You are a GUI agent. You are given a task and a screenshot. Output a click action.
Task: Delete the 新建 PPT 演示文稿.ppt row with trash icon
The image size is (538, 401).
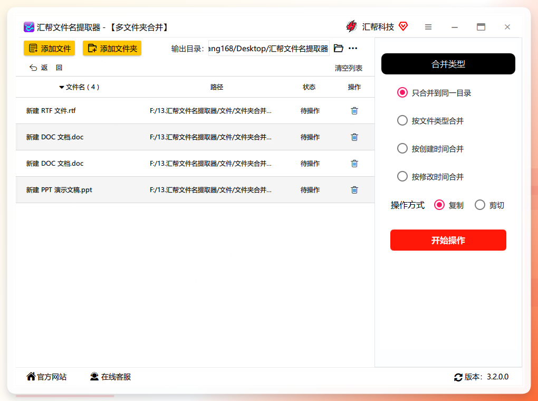(x=354, y=190)
